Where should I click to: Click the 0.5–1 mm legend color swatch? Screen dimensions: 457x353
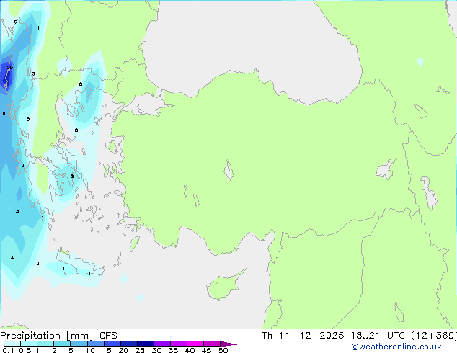[29, 344]
